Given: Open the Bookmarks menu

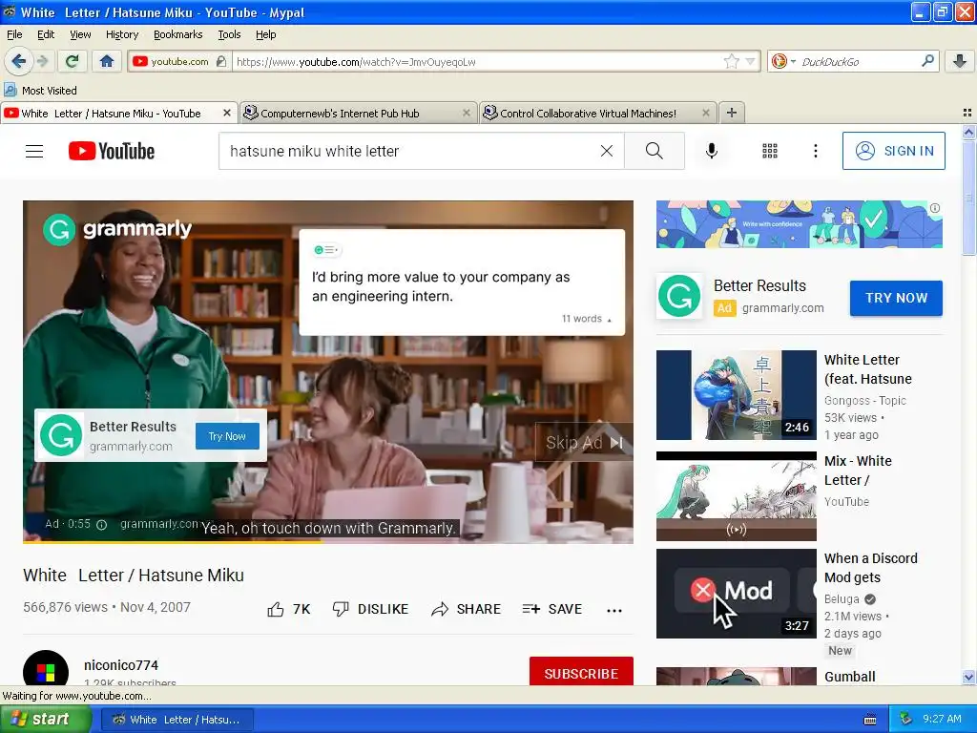Looking at the screenshot, I should point(178,34).
